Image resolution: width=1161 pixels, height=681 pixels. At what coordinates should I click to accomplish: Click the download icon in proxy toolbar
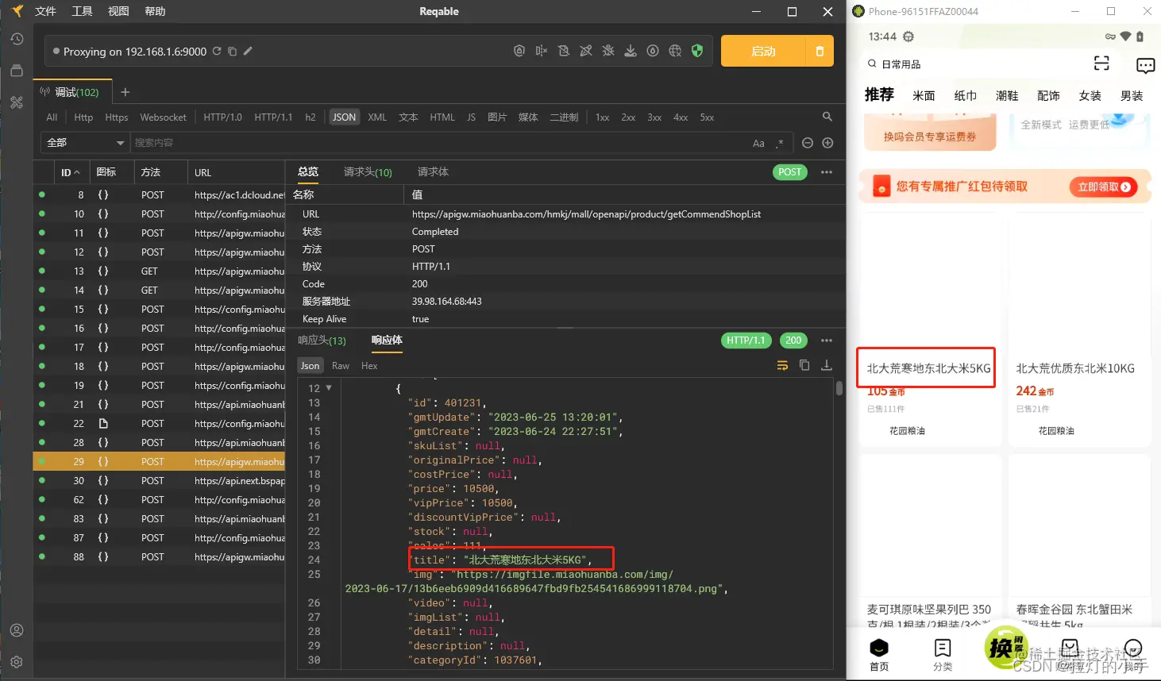(x=631, y=51)
